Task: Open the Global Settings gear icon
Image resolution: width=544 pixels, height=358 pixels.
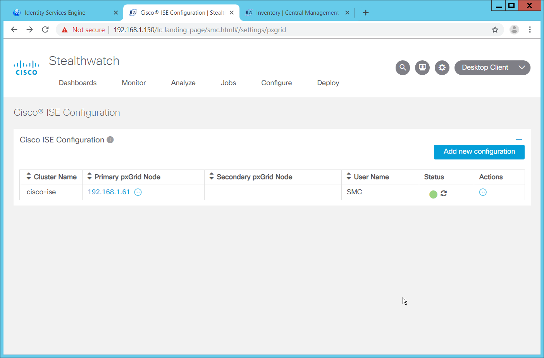Action: point(442,68)
